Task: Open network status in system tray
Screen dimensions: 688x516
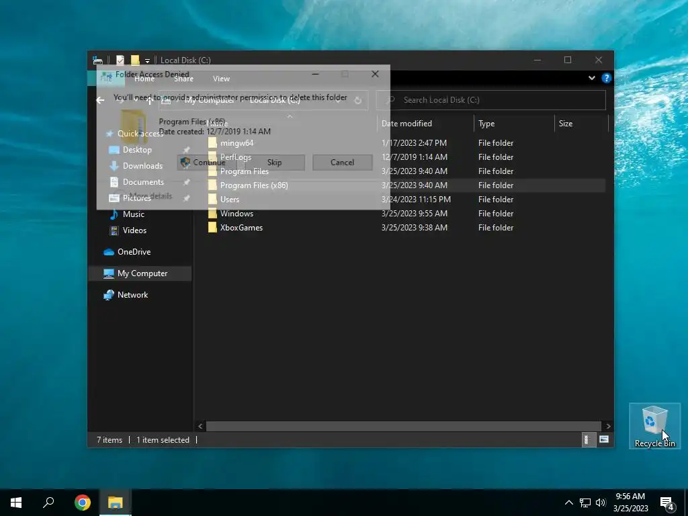Action: pyautogui.click(x=585, y=503)
